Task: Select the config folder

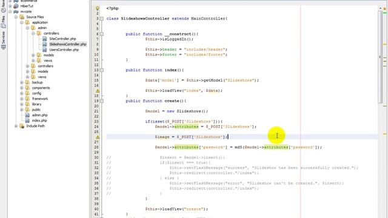Action: tap(36, 93)
